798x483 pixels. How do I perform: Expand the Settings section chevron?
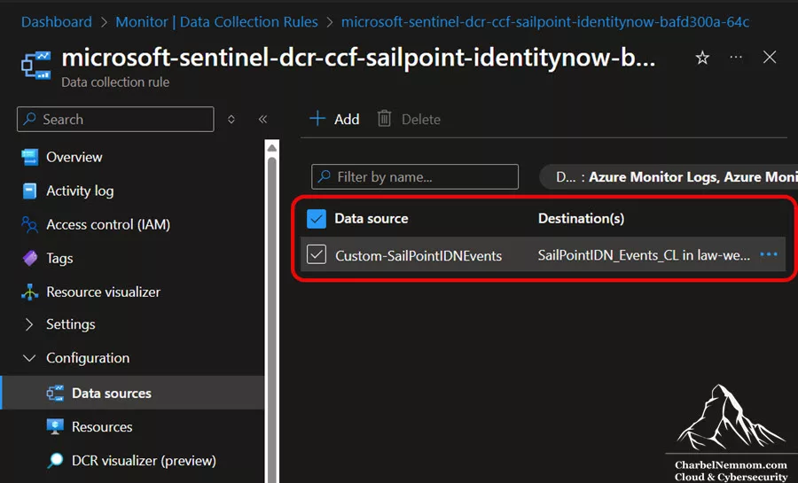[x=29, y=324]
